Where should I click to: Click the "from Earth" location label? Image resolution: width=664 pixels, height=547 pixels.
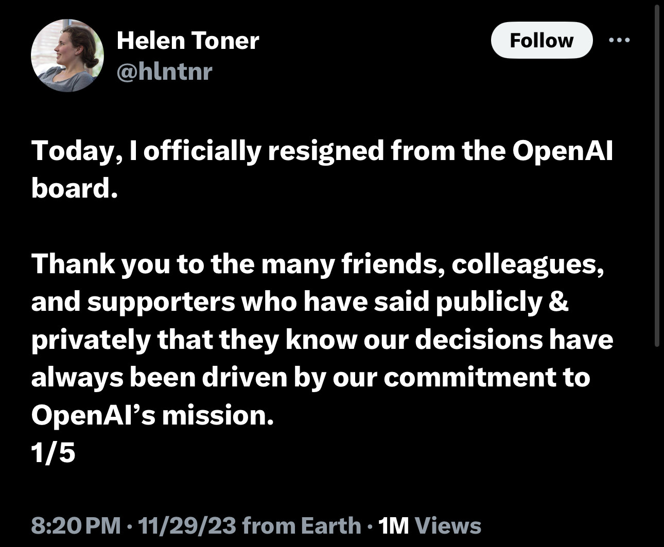point(302,525)
